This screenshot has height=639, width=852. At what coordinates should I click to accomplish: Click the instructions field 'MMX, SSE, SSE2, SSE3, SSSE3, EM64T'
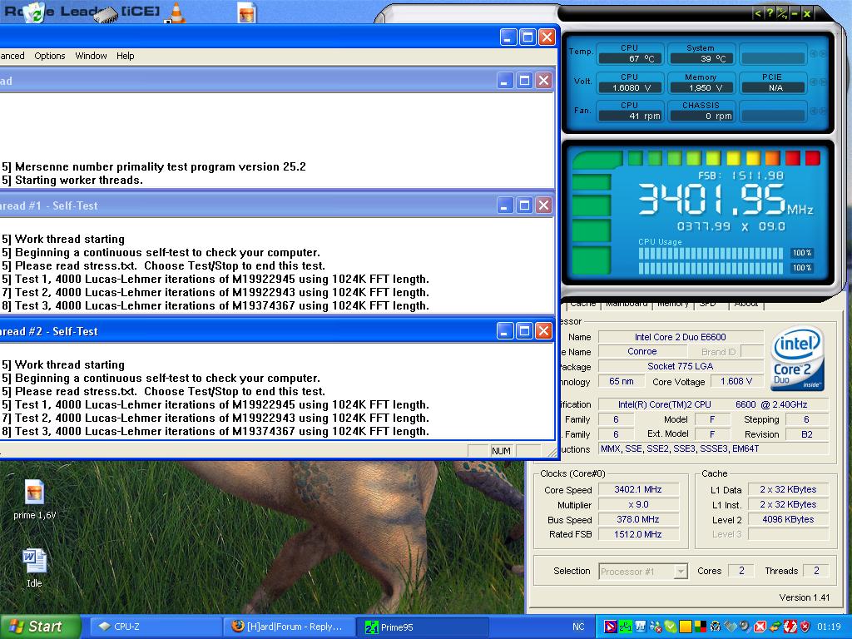[713, 448]
